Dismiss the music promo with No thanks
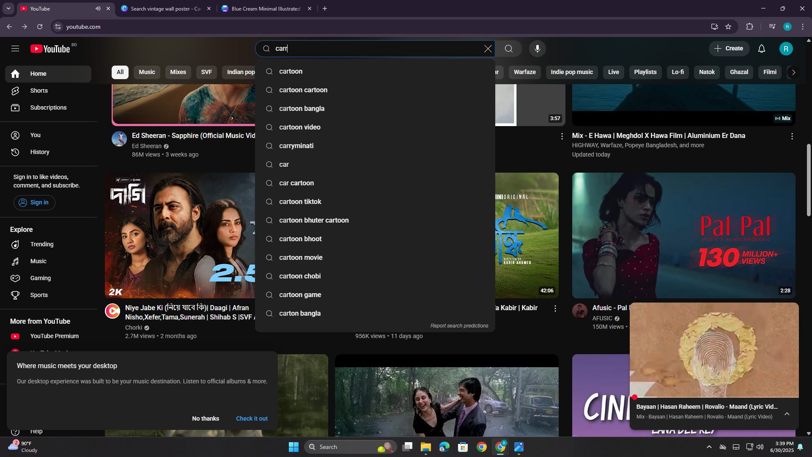The height and width of the screenshot is (457, 812). (206, 418)
